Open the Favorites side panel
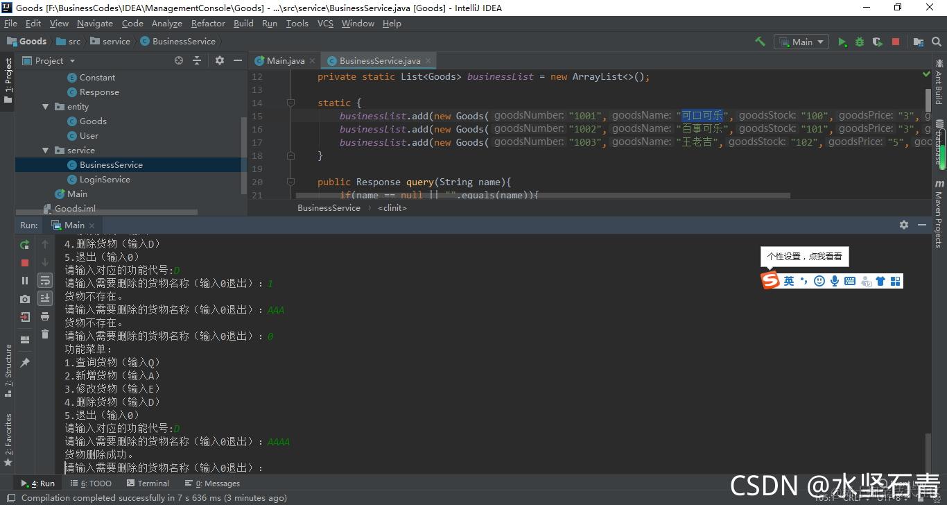 point(8,440)
